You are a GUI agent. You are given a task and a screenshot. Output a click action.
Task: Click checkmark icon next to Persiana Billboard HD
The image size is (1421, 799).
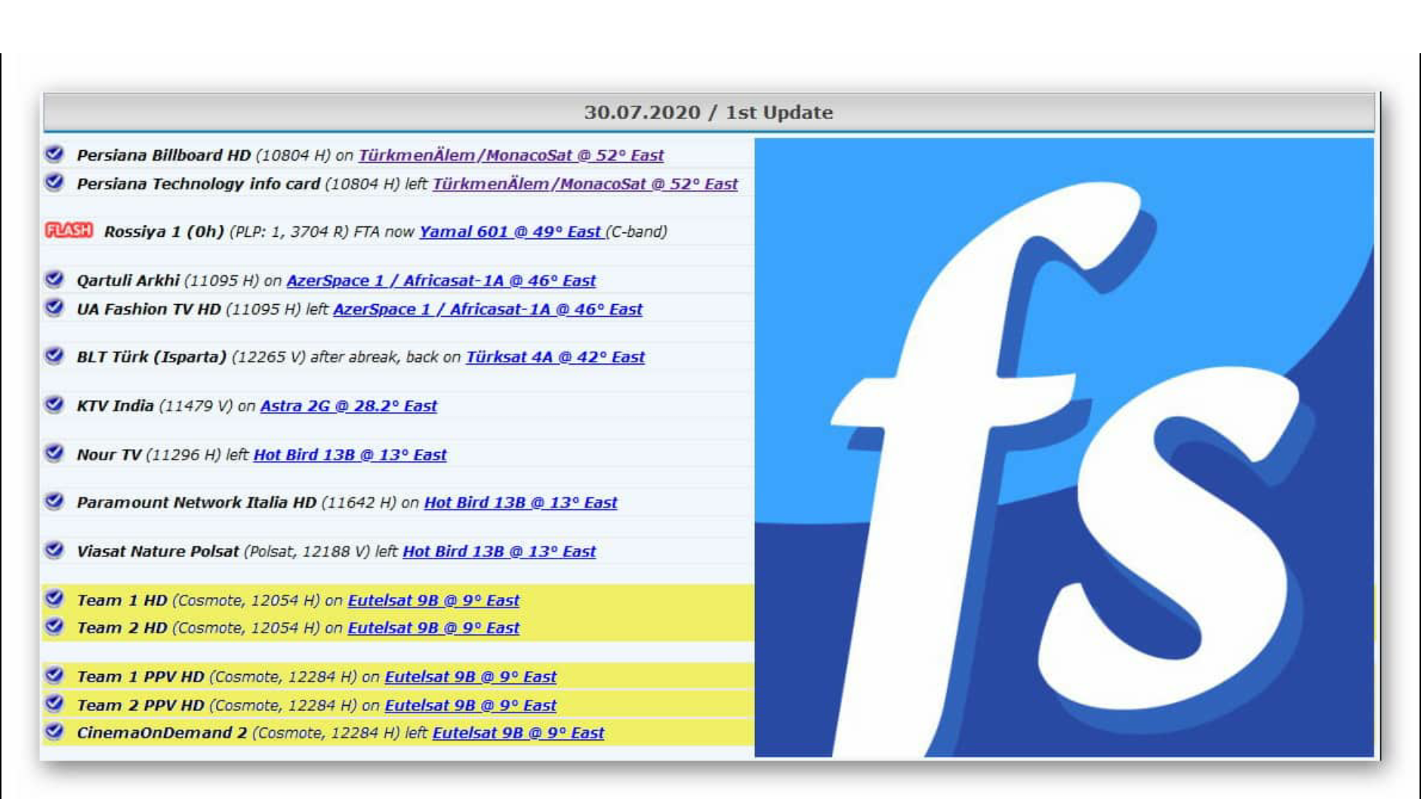[54, 153]
